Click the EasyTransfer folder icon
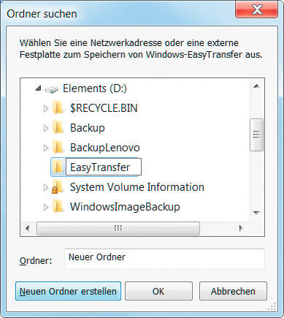Image resolution: width=284 pixels, height=318 pixels. [x=58, y=167]
